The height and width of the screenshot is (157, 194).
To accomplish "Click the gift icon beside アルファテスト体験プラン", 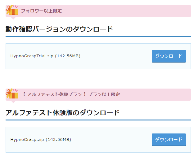I will (12, 94).
